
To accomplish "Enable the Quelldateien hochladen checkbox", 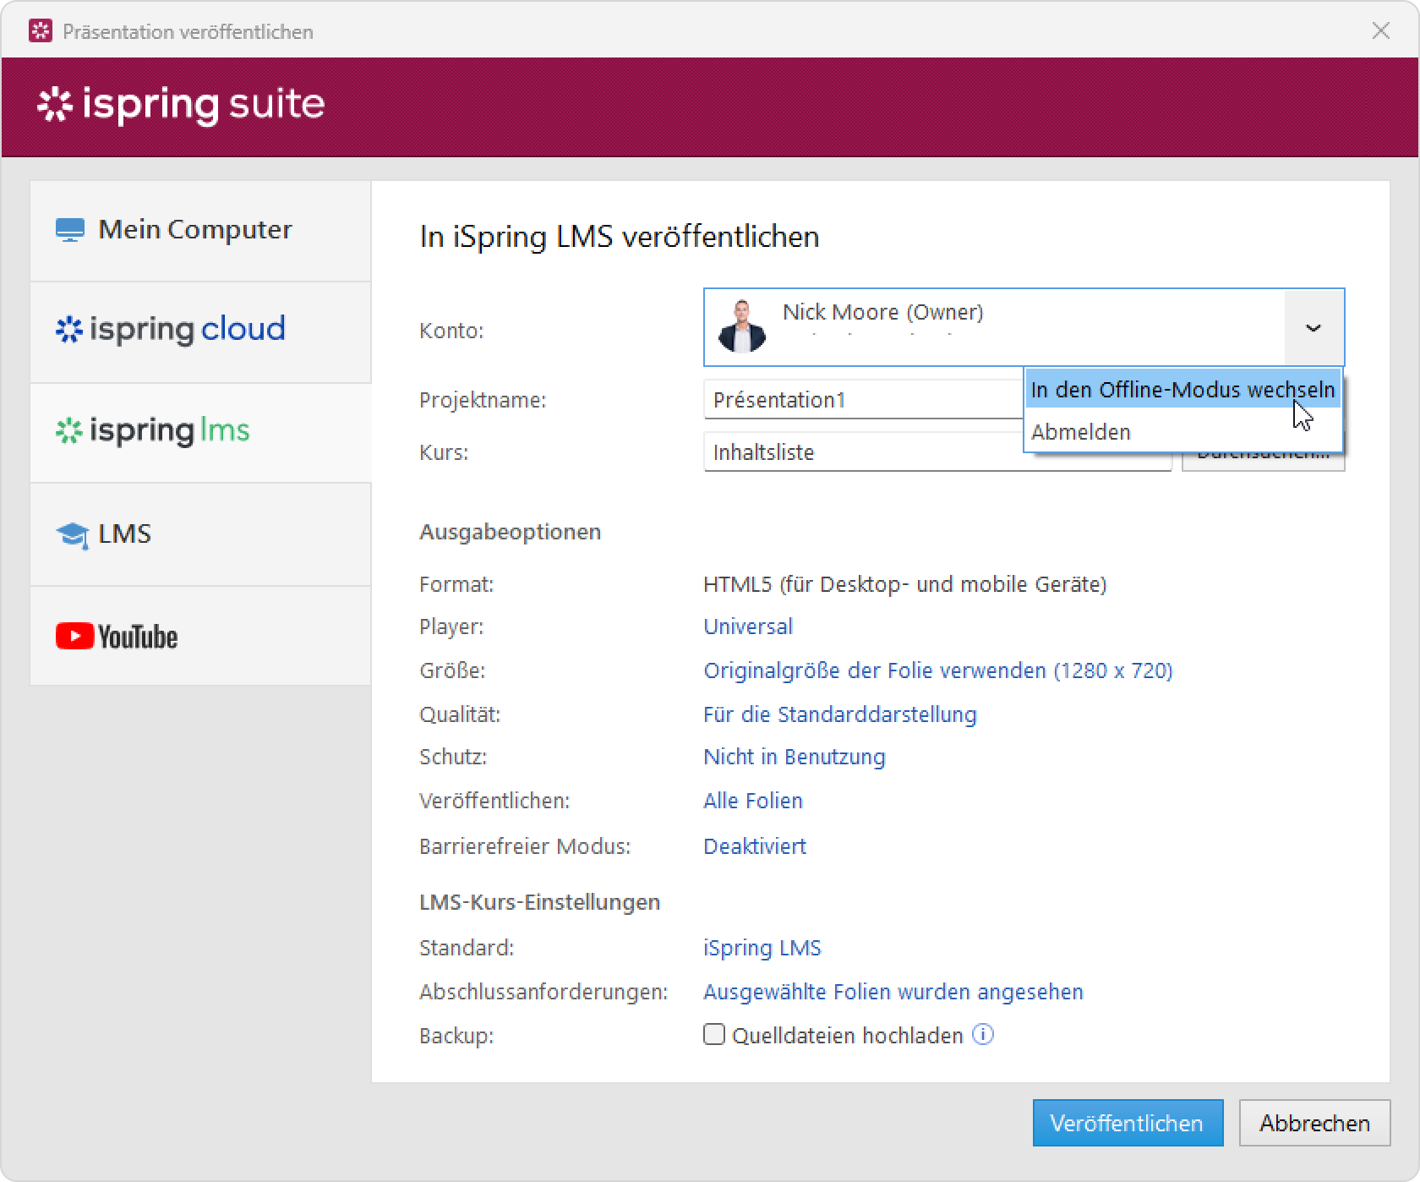I will pos(714,1034).
